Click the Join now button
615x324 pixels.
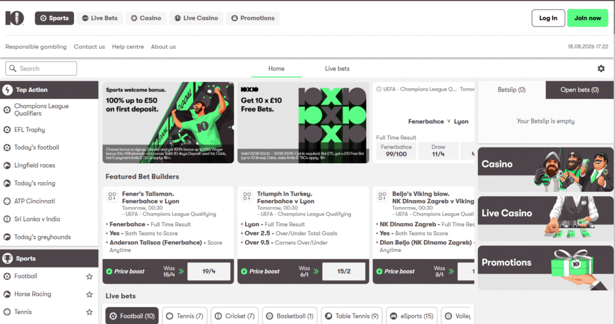587,18
